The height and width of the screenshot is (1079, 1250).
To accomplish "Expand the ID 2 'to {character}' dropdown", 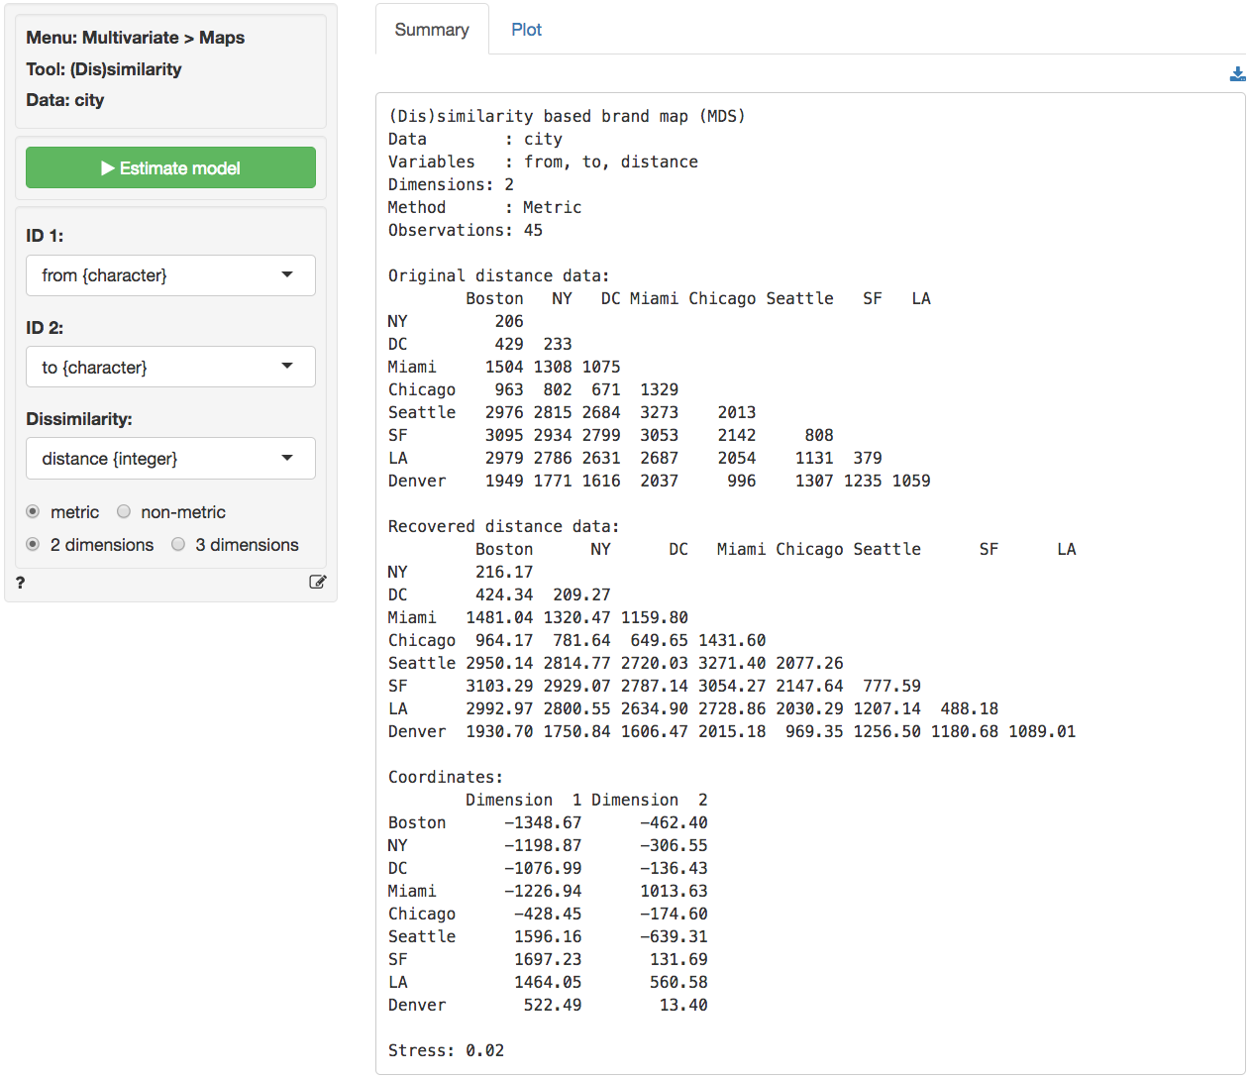I will point(170,368).
